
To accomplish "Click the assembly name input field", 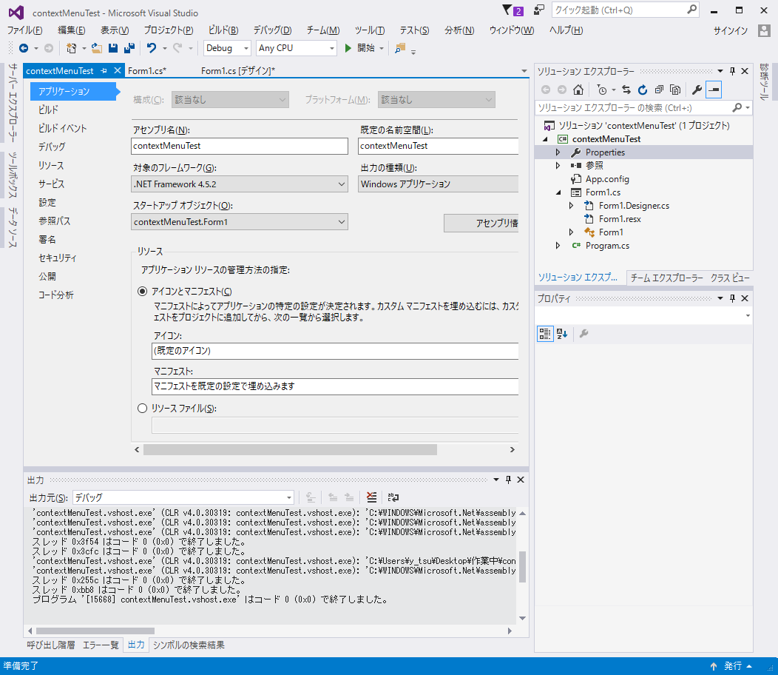I will [x=240, y=146].
